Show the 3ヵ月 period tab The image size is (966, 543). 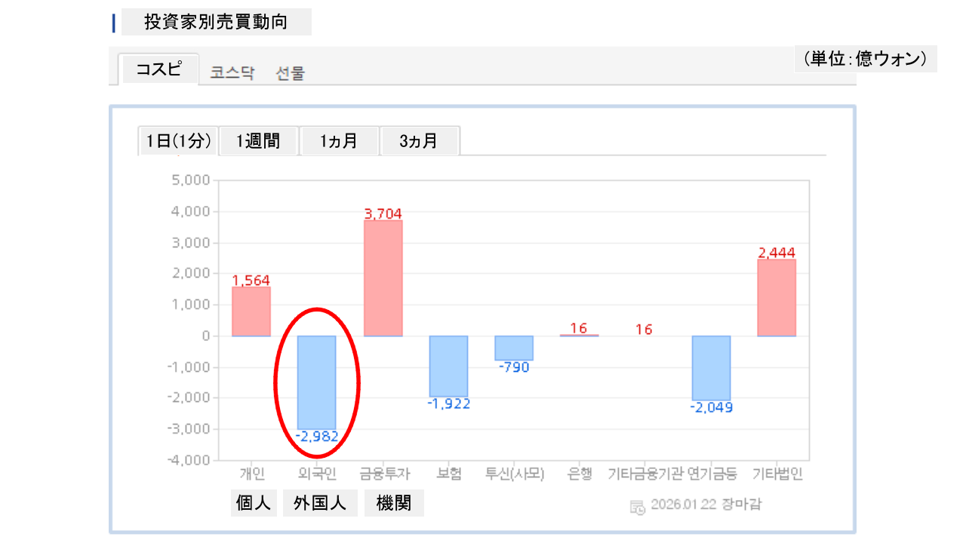tap(419, 141)
